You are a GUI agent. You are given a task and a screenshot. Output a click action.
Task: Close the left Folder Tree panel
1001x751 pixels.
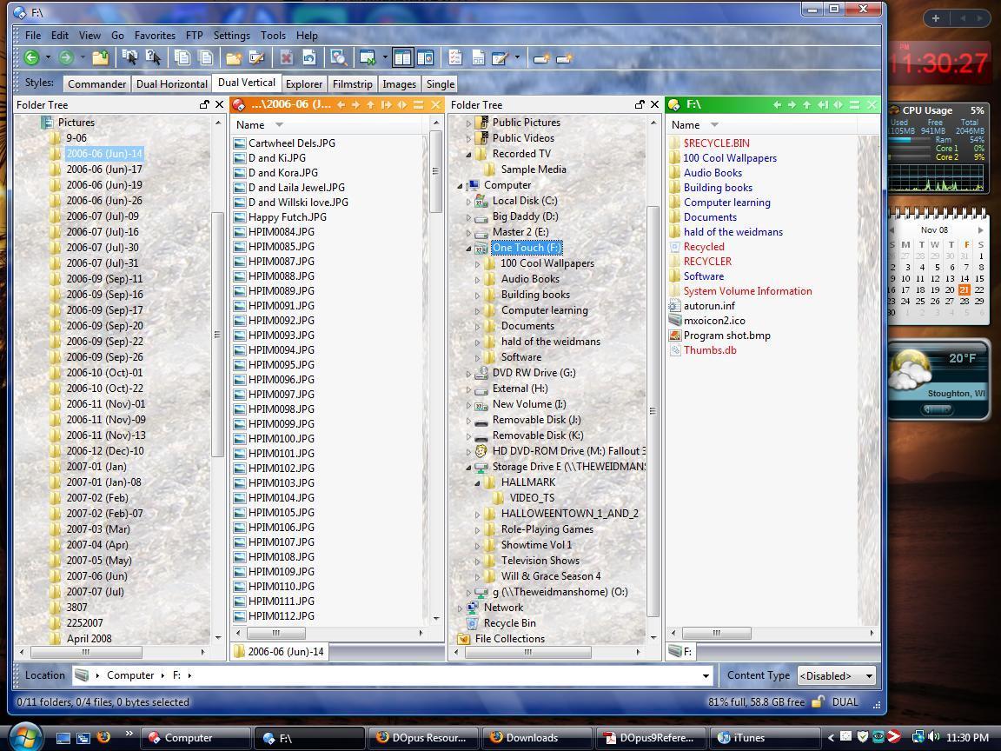219,104
